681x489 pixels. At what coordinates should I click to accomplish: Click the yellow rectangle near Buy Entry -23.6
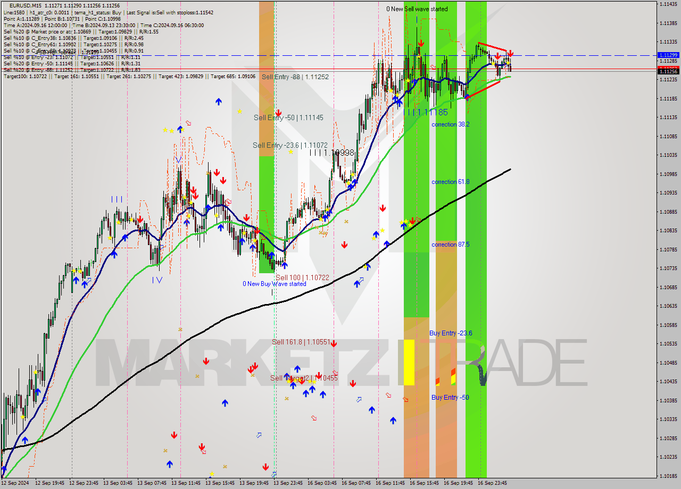coord(409,362)
